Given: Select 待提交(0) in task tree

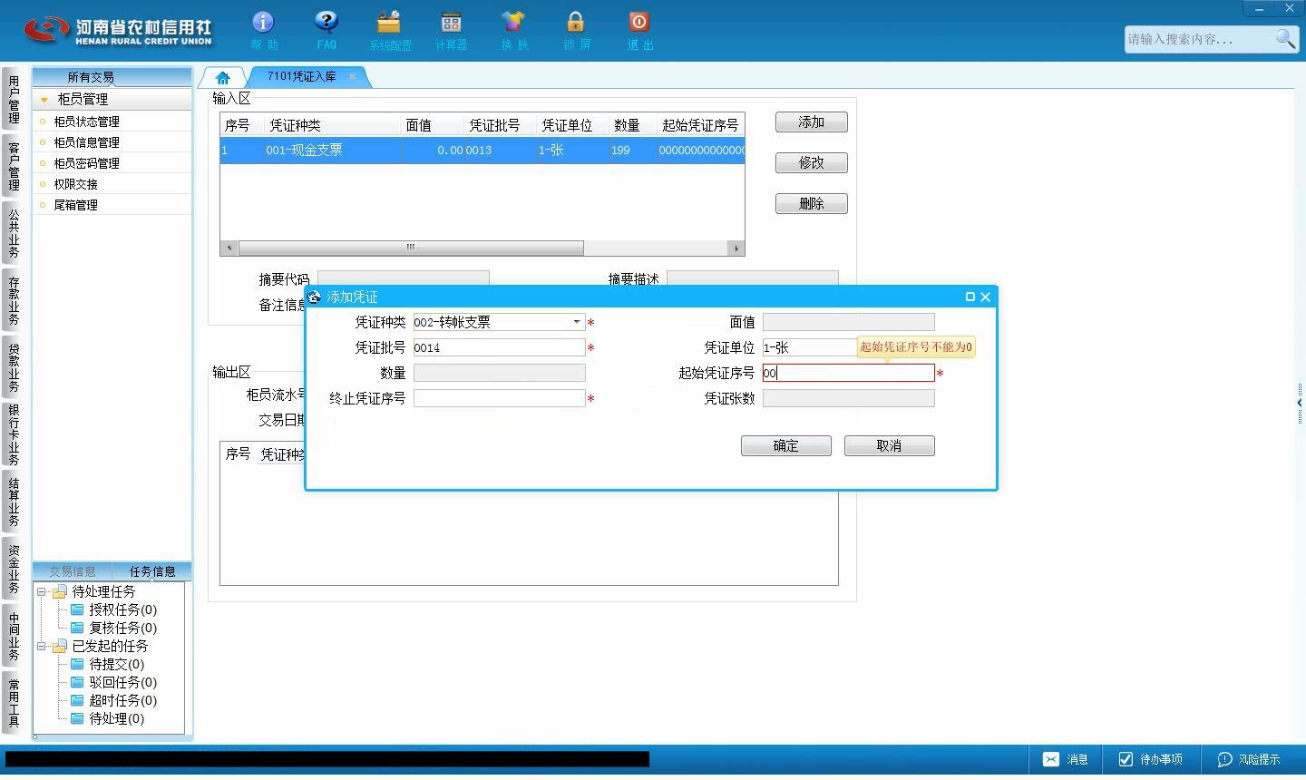Looking at the screenshot, I should coord(107,664).
